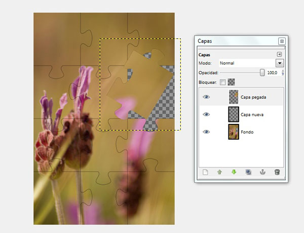Click the opacity spinner arrows

pyautogui.click(x=283, y=73)
